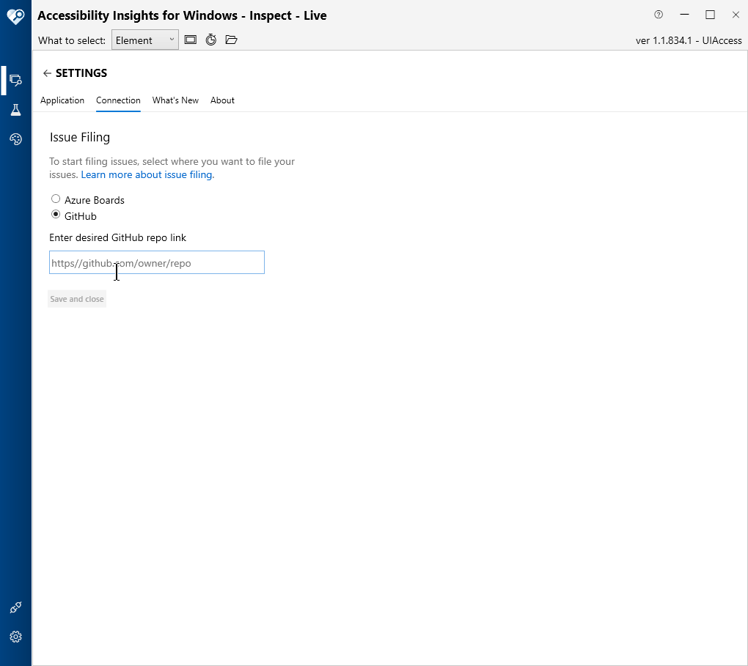Focus the GitHub repo link input field
The image size is (748, 666).
point(157,262)
